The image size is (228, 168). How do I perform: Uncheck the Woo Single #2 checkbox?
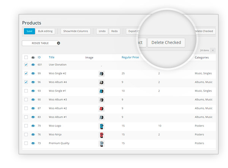pos(26,73)
